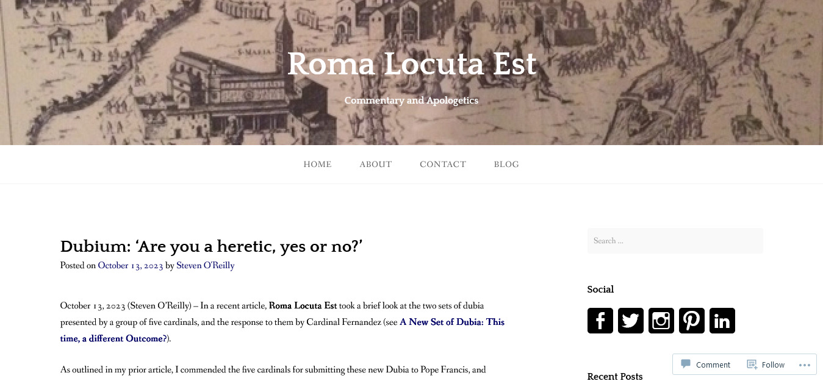This screenshot has width=823, height=381.
Task: Click the Twitter bird icon
Action: tap(630, 321)
